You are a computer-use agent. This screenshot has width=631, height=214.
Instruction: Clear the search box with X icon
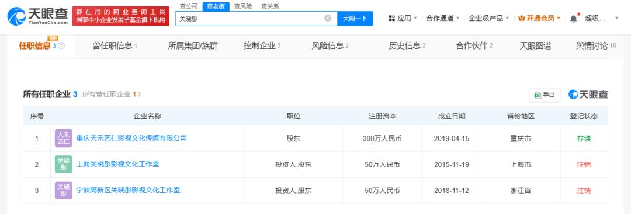328,18
